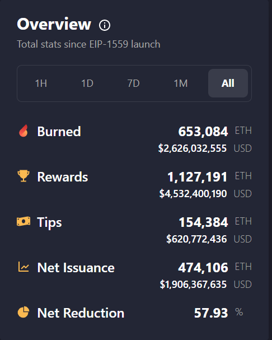Select the 1H time range
Viewport: 272px width, 340px height.
click(x=41, y=83)
